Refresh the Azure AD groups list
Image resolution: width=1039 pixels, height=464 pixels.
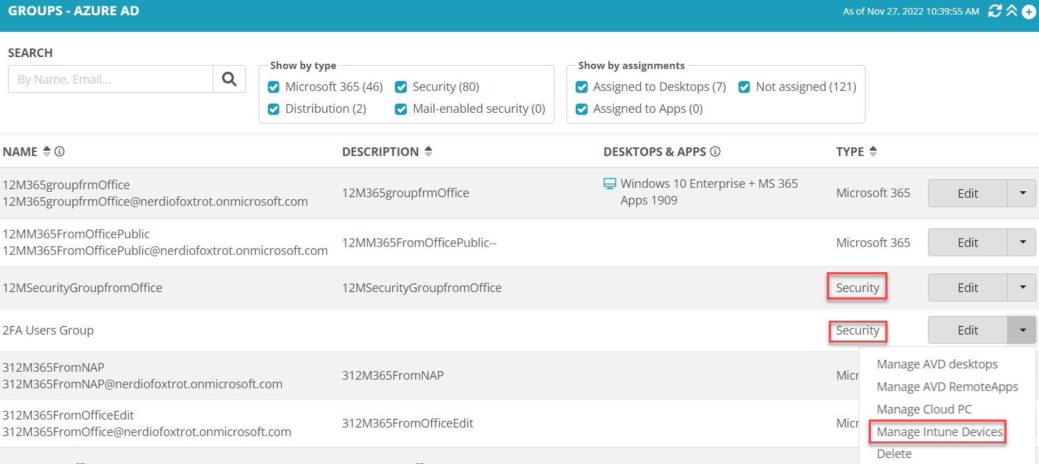[995, 11]
